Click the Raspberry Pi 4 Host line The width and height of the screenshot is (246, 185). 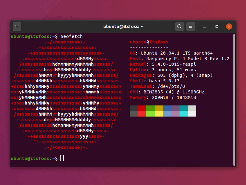tap(180, 59)
